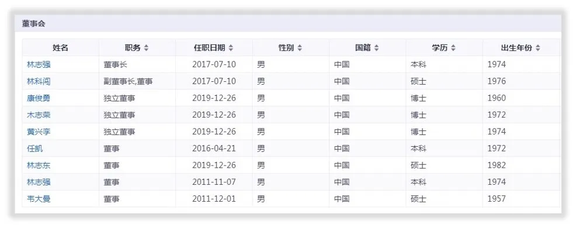Sort by 任职日期 using its sort arrows
This screenshot has height=228, width=576.
[x=231, y=48]
